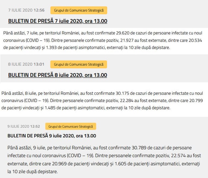The height and width of the screenshot is (178, 208).
Task: Click the 9 IULIE 2020 12:52 timestamp
Action: pos(23,126)
